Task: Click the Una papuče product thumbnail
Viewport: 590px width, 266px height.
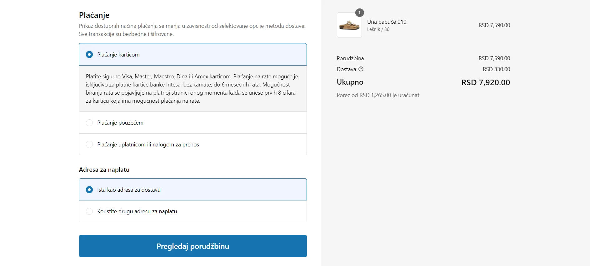Action: (x=349, y=25)
